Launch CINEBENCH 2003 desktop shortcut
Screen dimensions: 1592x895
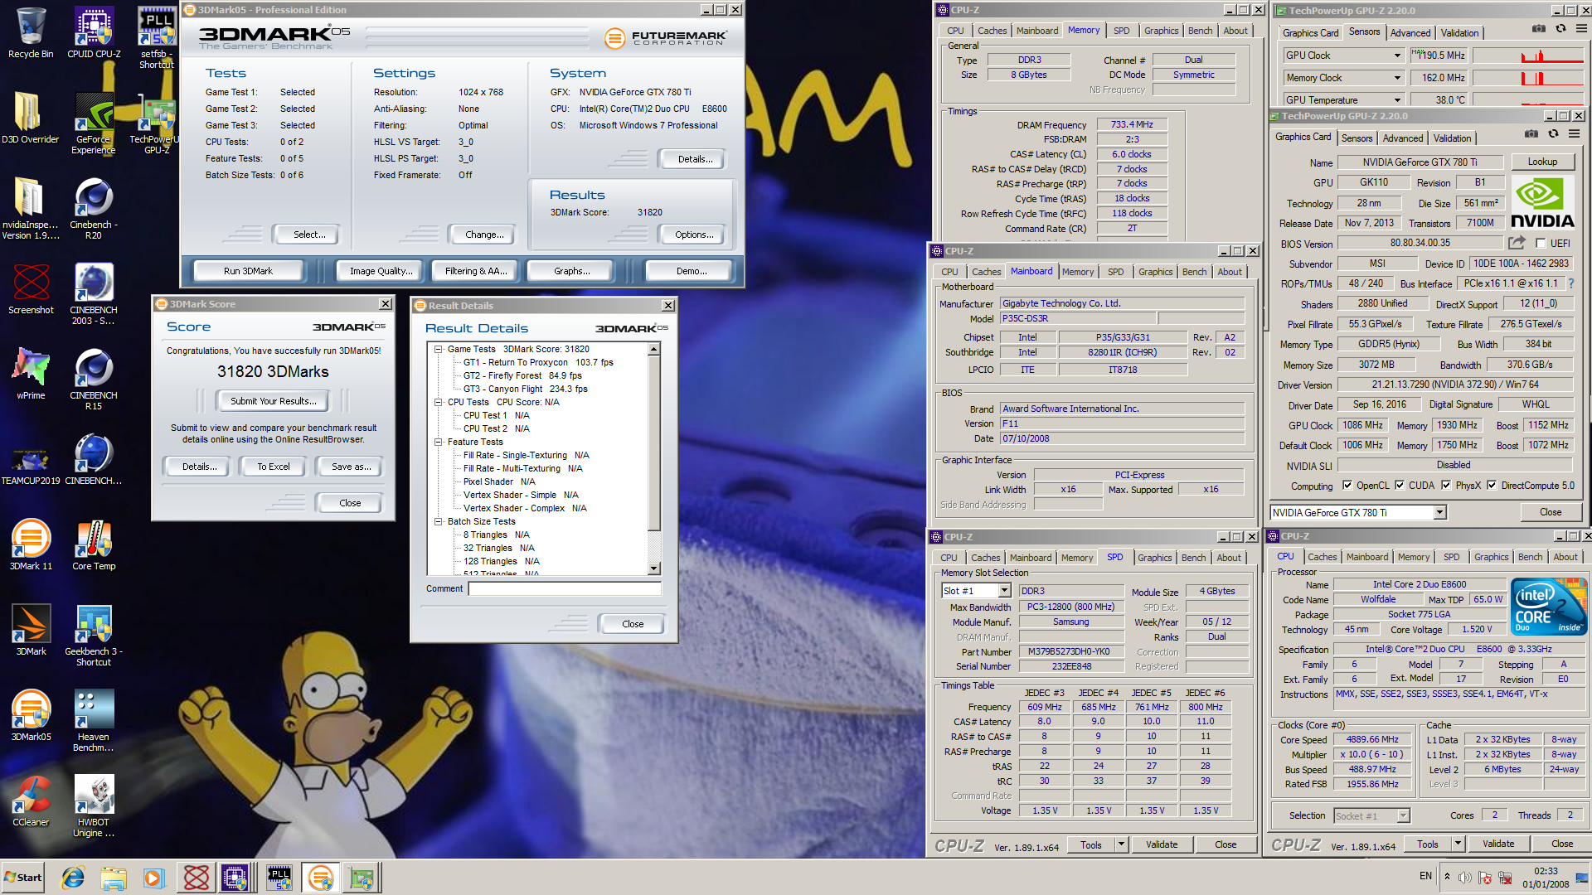coord(94,294)
